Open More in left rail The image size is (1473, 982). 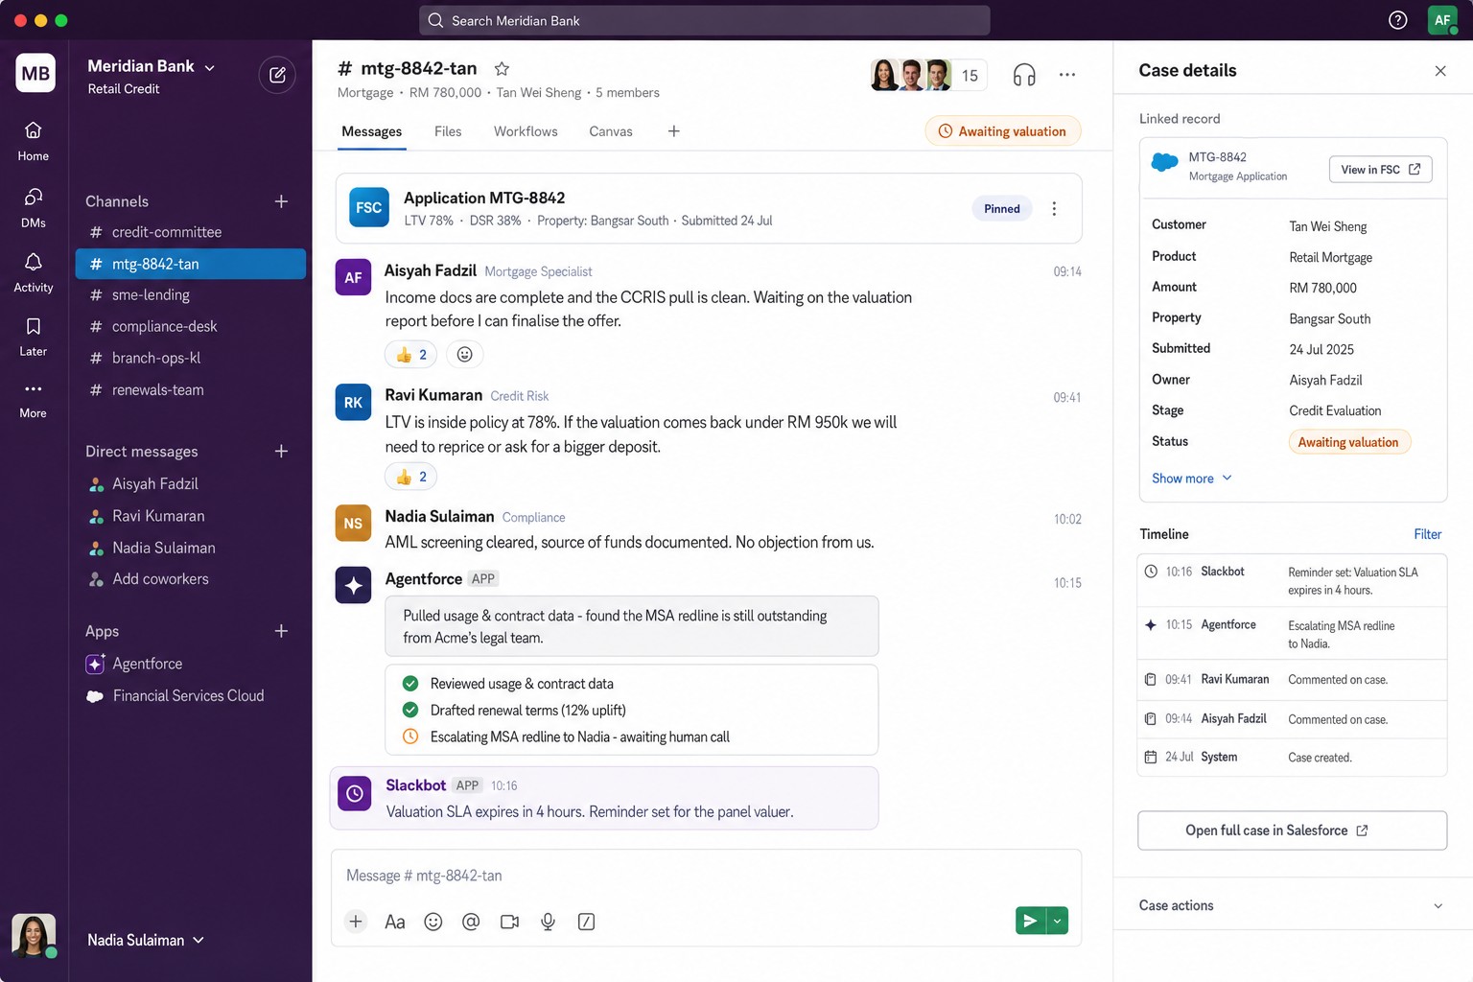[33, 398]
